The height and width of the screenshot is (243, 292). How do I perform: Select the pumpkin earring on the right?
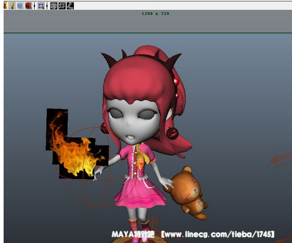pos(172,133)
